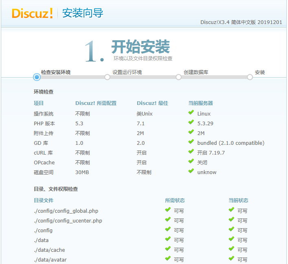Click the checkmark in the 附件上传 row
Screen dimensions: 288x264
[191, 131]
